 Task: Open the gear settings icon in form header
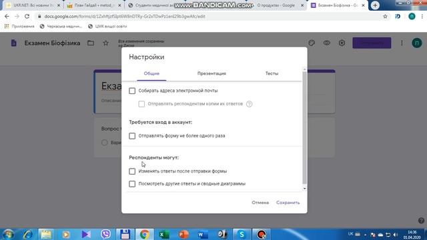tap(342, 43)
